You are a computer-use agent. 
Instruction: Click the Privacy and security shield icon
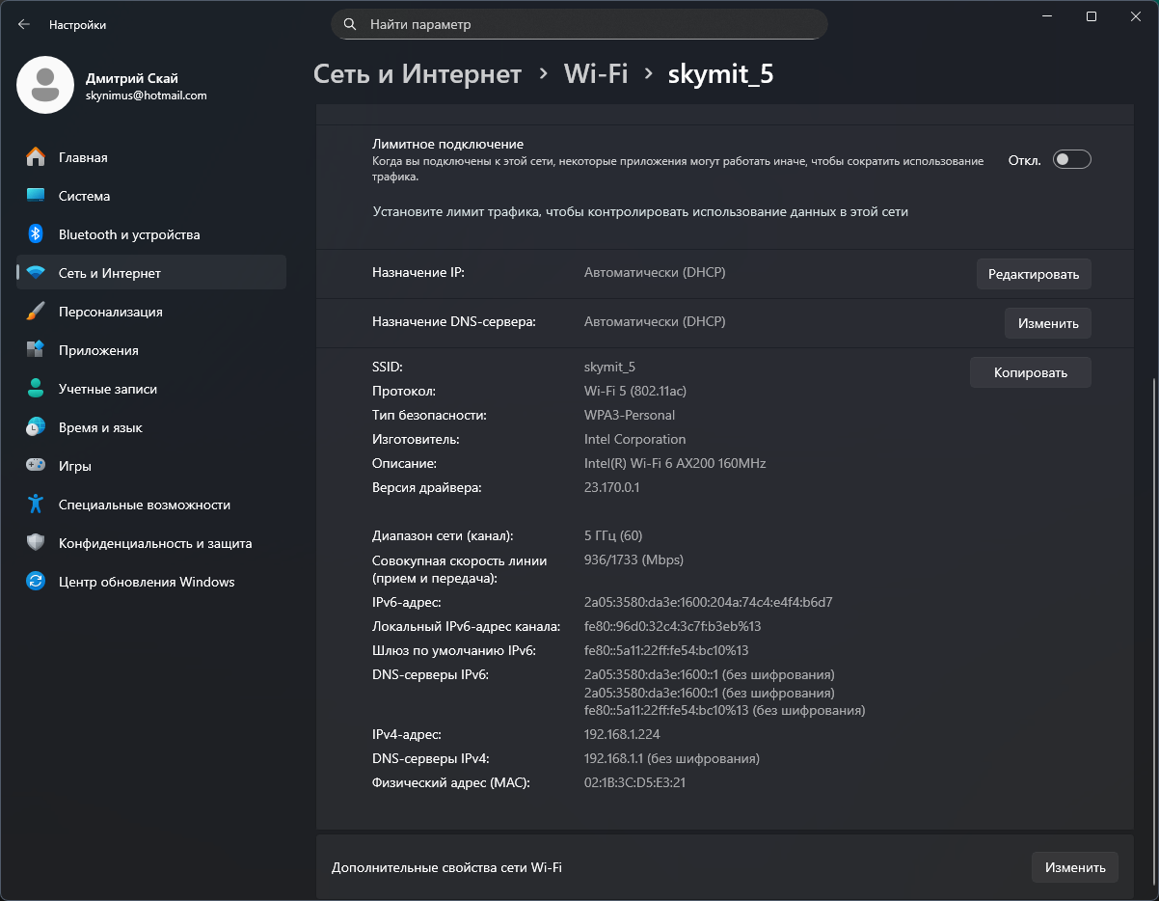(36, 543)
